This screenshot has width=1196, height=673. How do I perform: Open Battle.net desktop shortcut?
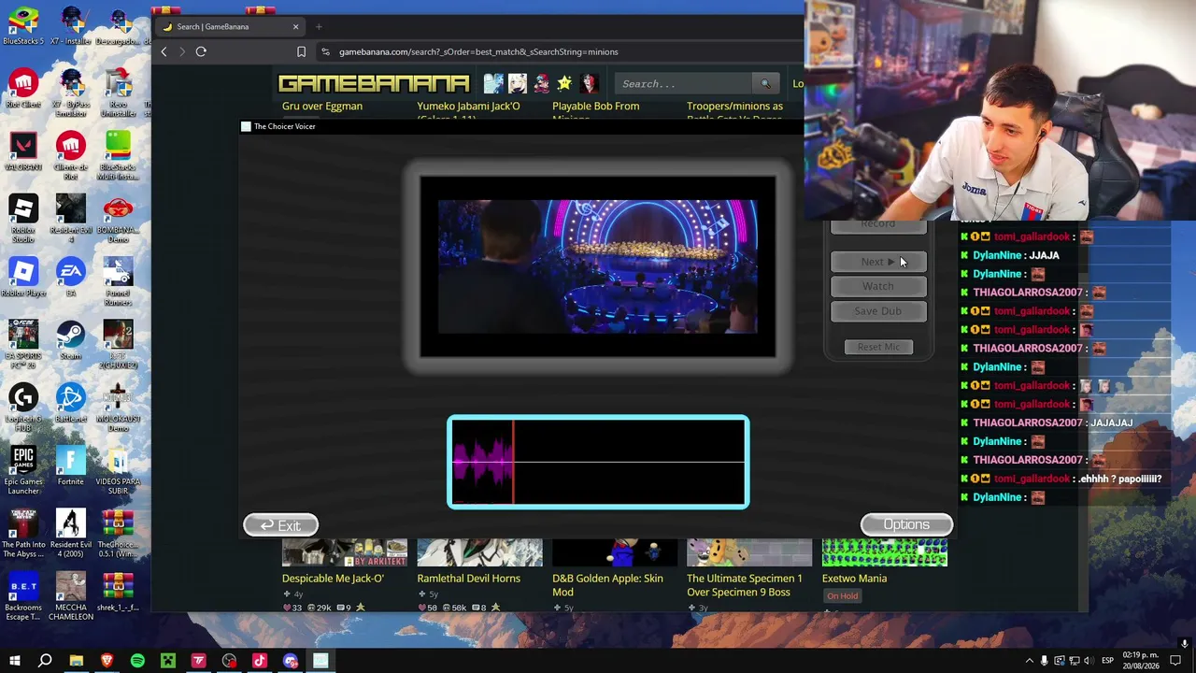click(70, 403)
